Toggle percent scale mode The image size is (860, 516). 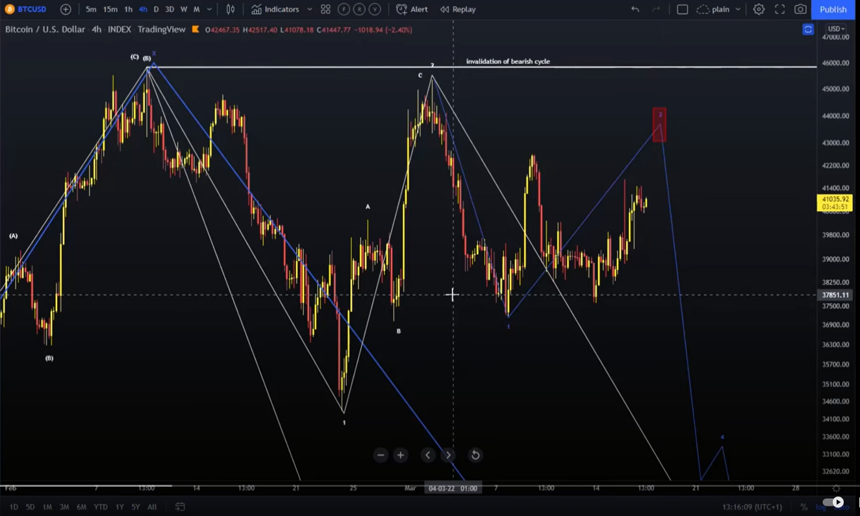pos(804,507)
